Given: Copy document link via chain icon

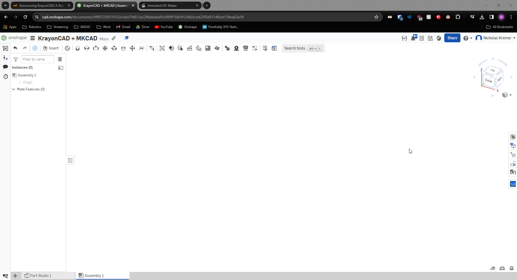Looking at the screenshot, I should tap(114, 38).
